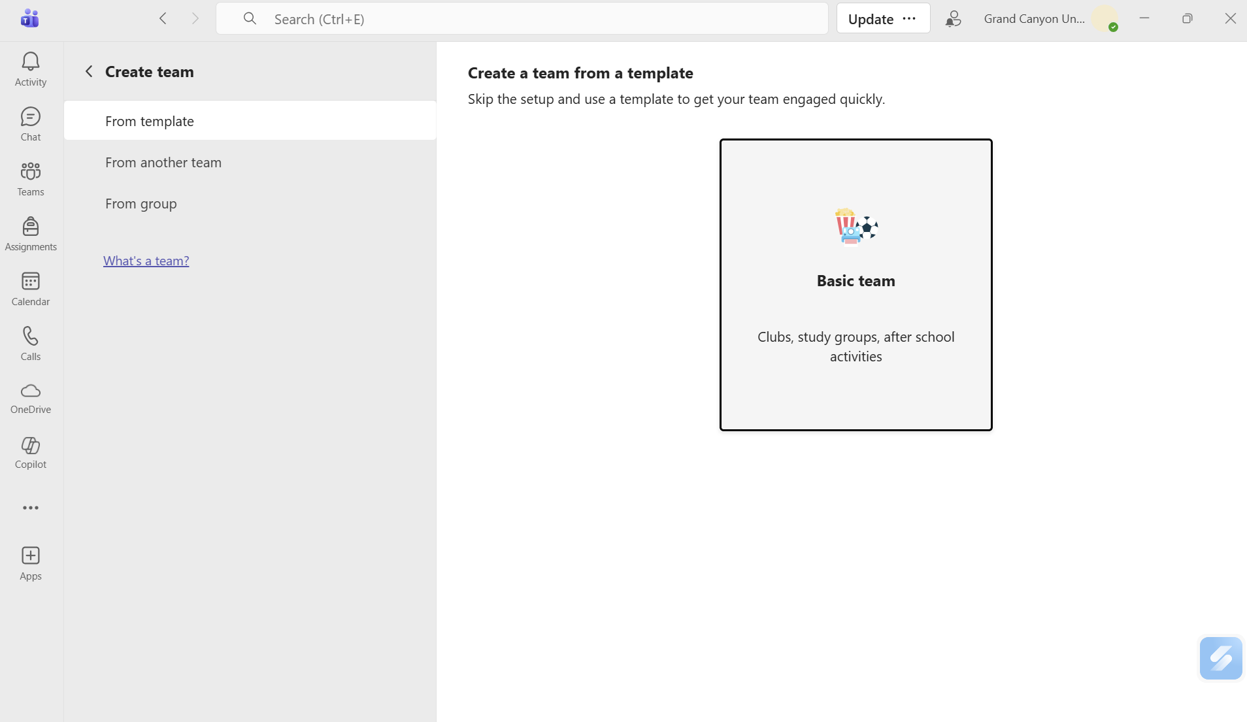This screenshot has height=722, width=1247.
Task: Select the Basic team template card
Action: tap(856, 284)
